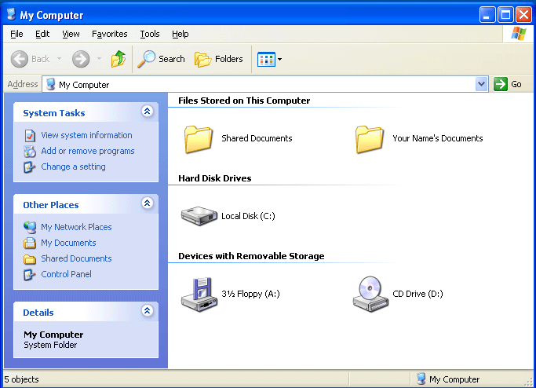Select Your Name's Documents folder icon

[369, 139]
